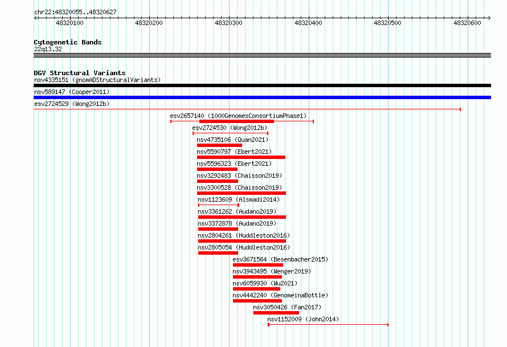Select the blue nsv589147 variant bar
Screen dimensions: 507x347
(262, 97)
